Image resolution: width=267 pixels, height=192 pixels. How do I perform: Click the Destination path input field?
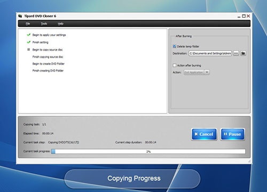coord(210,53)
